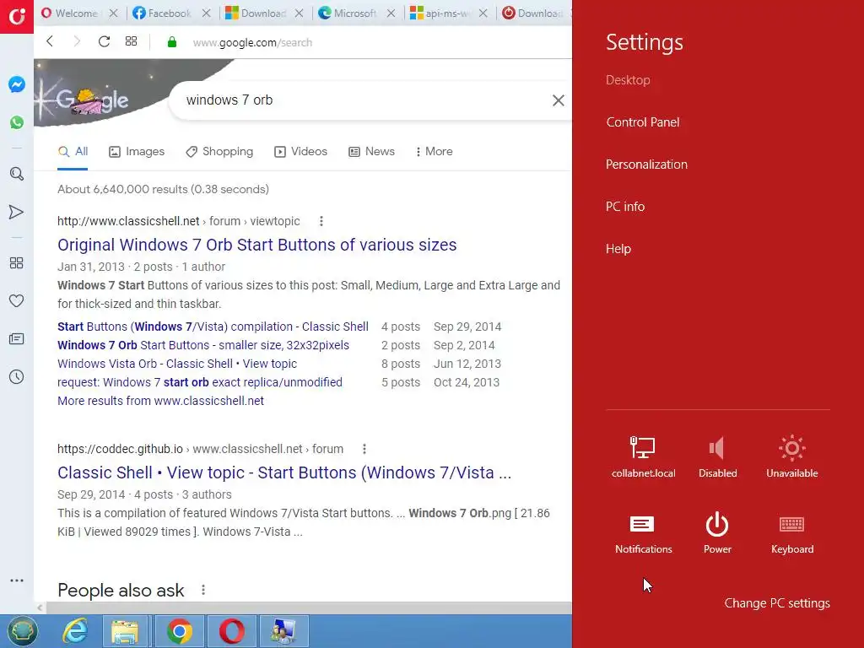Go back to the previous page
The height and width of the screenshot is (648, 864).
tap(50, 41)
